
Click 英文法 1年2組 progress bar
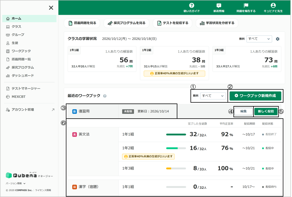[x=176, y=148]
